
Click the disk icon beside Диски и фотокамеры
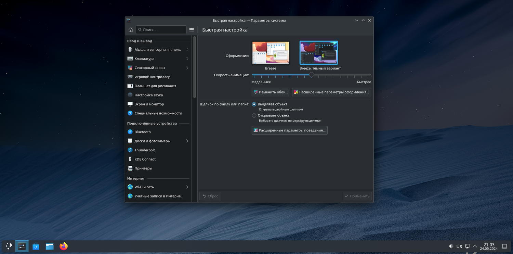(130, 141)
